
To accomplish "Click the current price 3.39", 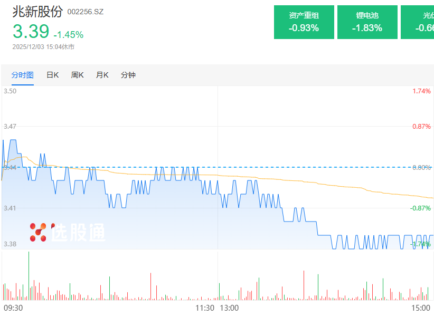I will tap(31, 32).
